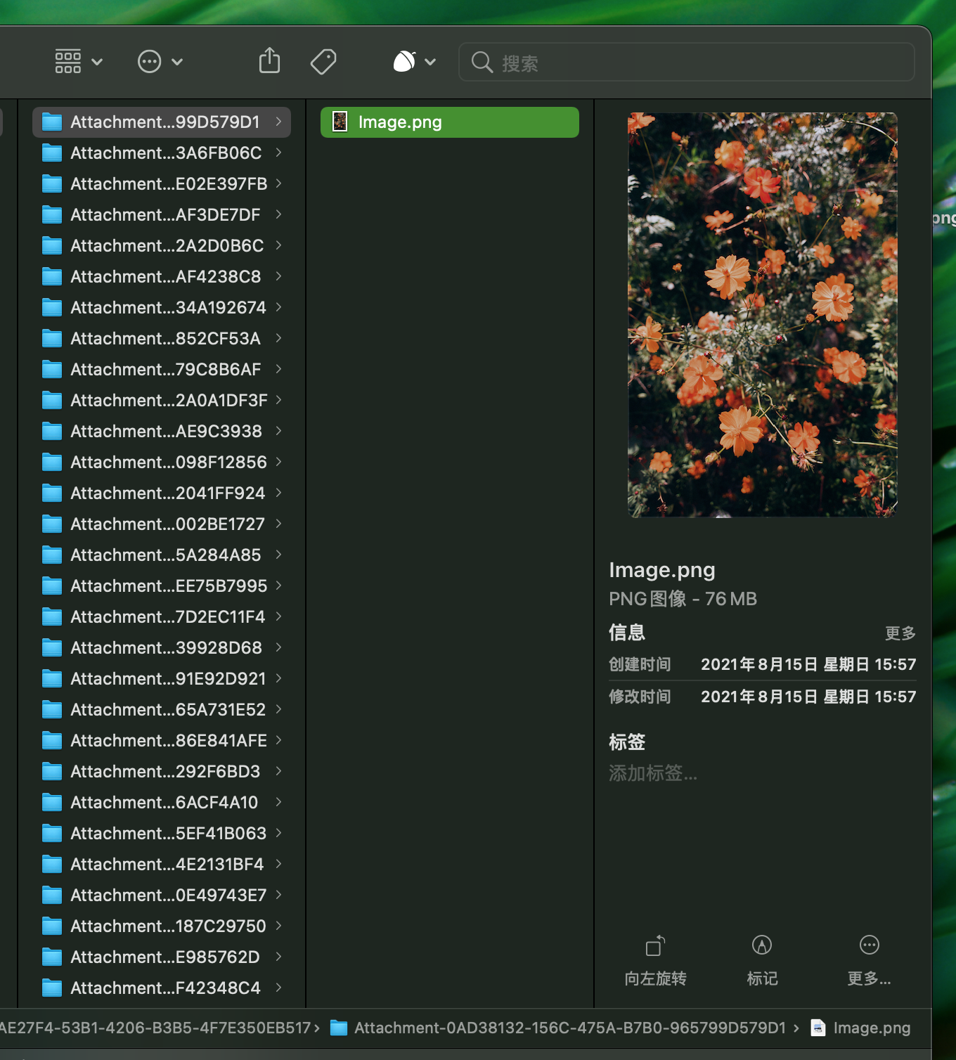Click Image.png in the bottom path bar
The height and width of the screenshot is (1060, 956).
pos(871,1028)
